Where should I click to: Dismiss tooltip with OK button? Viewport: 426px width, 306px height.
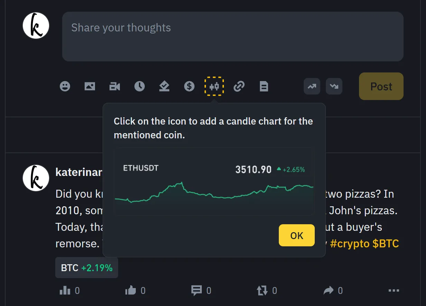tap(297, 235)
